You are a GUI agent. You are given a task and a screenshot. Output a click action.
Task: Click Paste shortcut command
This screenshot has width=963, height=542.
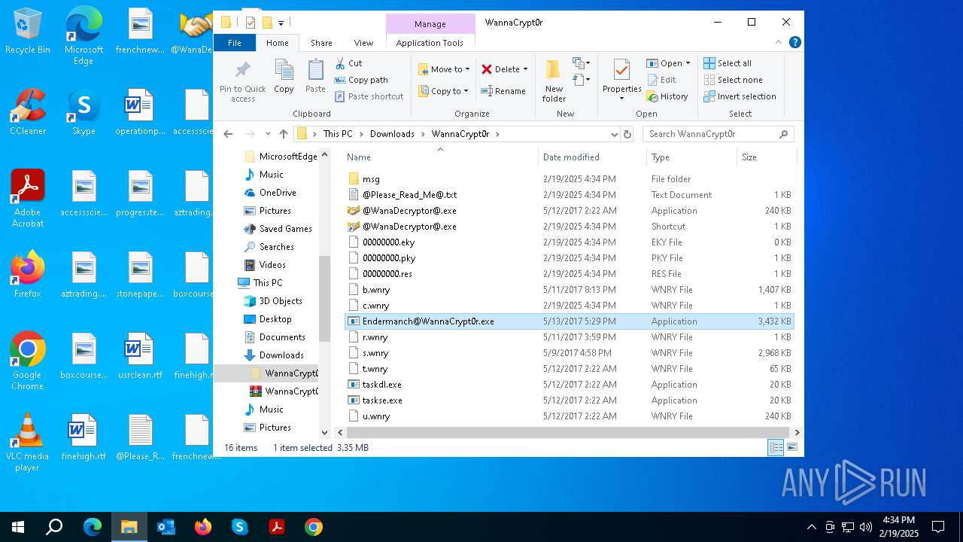point(369,96)
